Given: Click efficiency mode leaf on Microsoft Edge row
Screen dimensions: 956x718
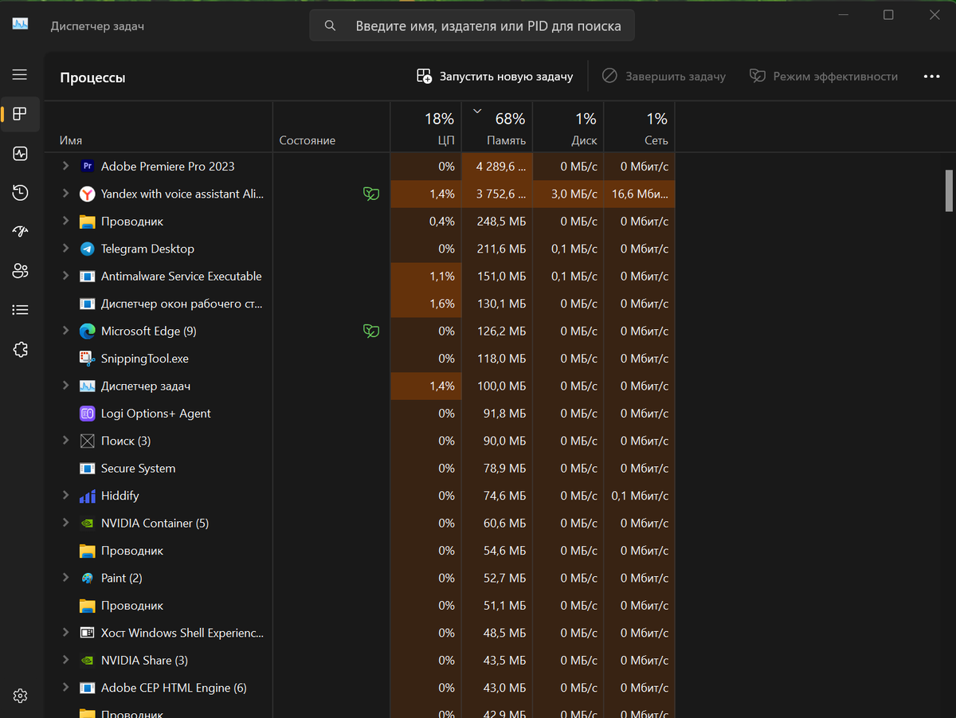Looking at the screenshot, I should pyautogui.click(x=370, y=332).
